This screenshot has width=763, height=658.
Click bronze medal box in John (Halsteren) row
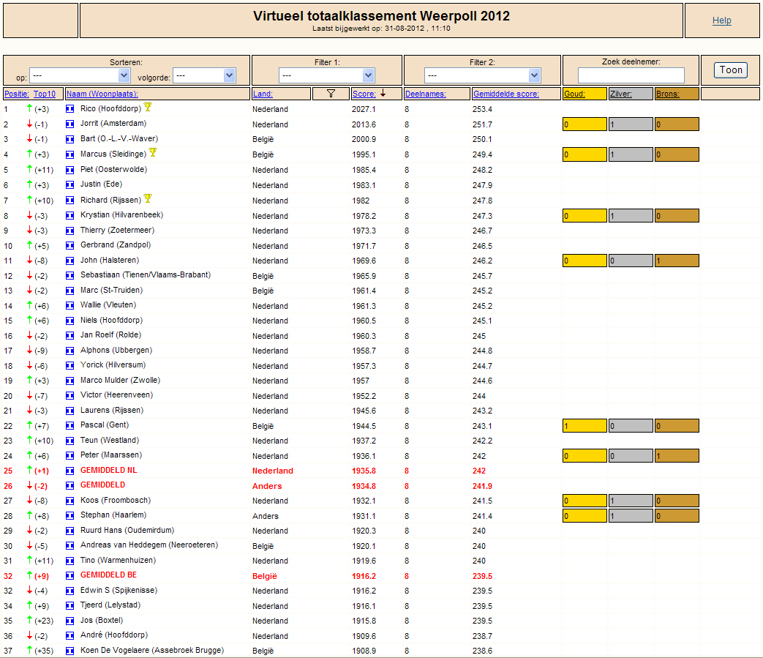point(677,261)
